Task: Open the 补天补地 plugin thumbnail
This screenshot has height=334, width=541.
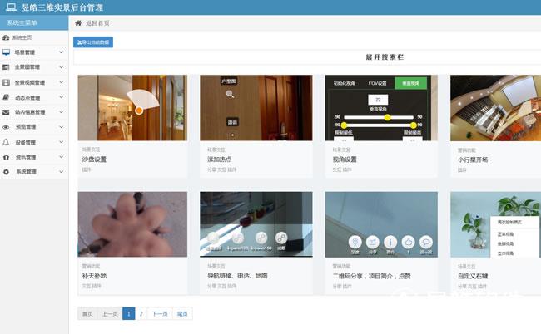Action: tap(132, 223)
